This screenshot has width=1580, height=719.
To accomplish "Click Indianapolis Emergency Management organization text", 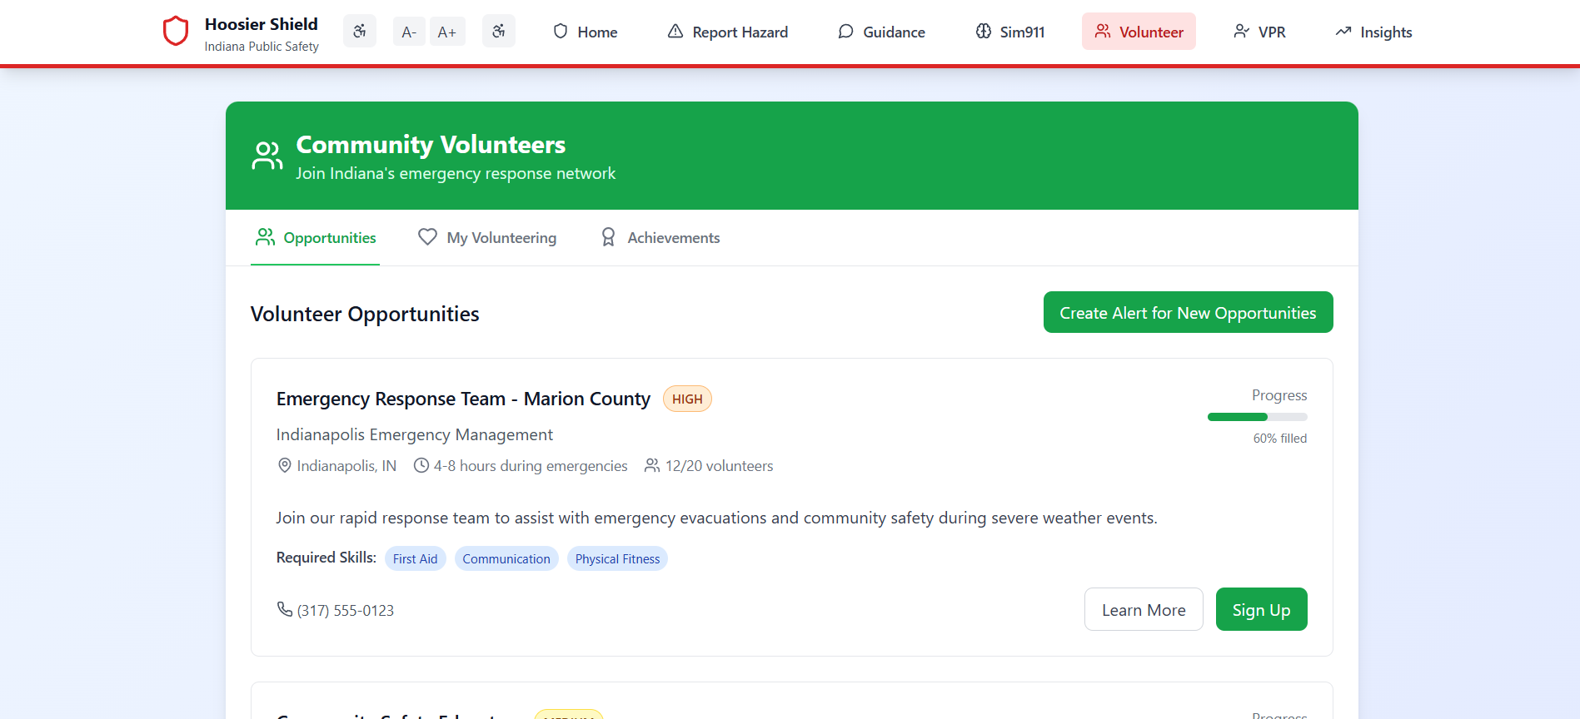I will [415, 434].
